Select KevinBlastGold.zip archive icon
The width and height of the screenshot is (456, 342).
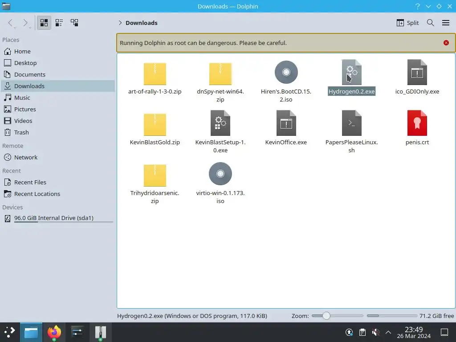pos(155,125)
